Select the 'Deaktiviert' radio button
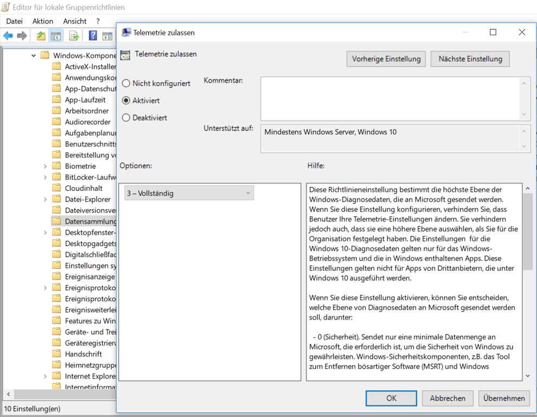Viewport: 537px width, 417px height. [126, 118]
